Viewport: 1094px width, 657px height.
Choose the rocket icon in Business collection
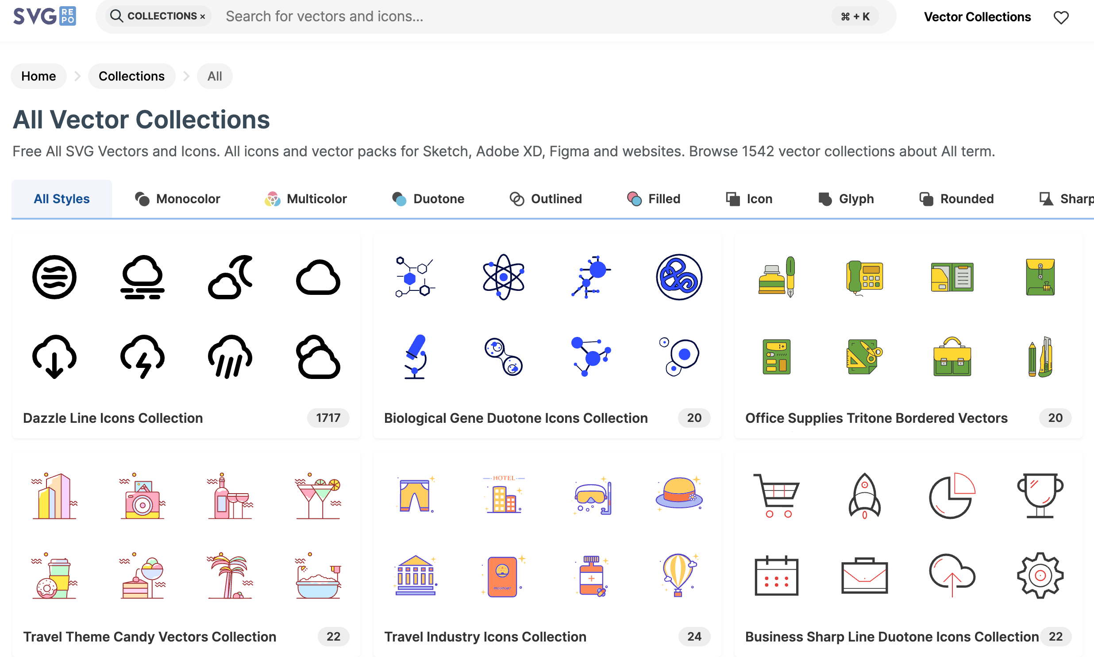(x=864, y=495)
